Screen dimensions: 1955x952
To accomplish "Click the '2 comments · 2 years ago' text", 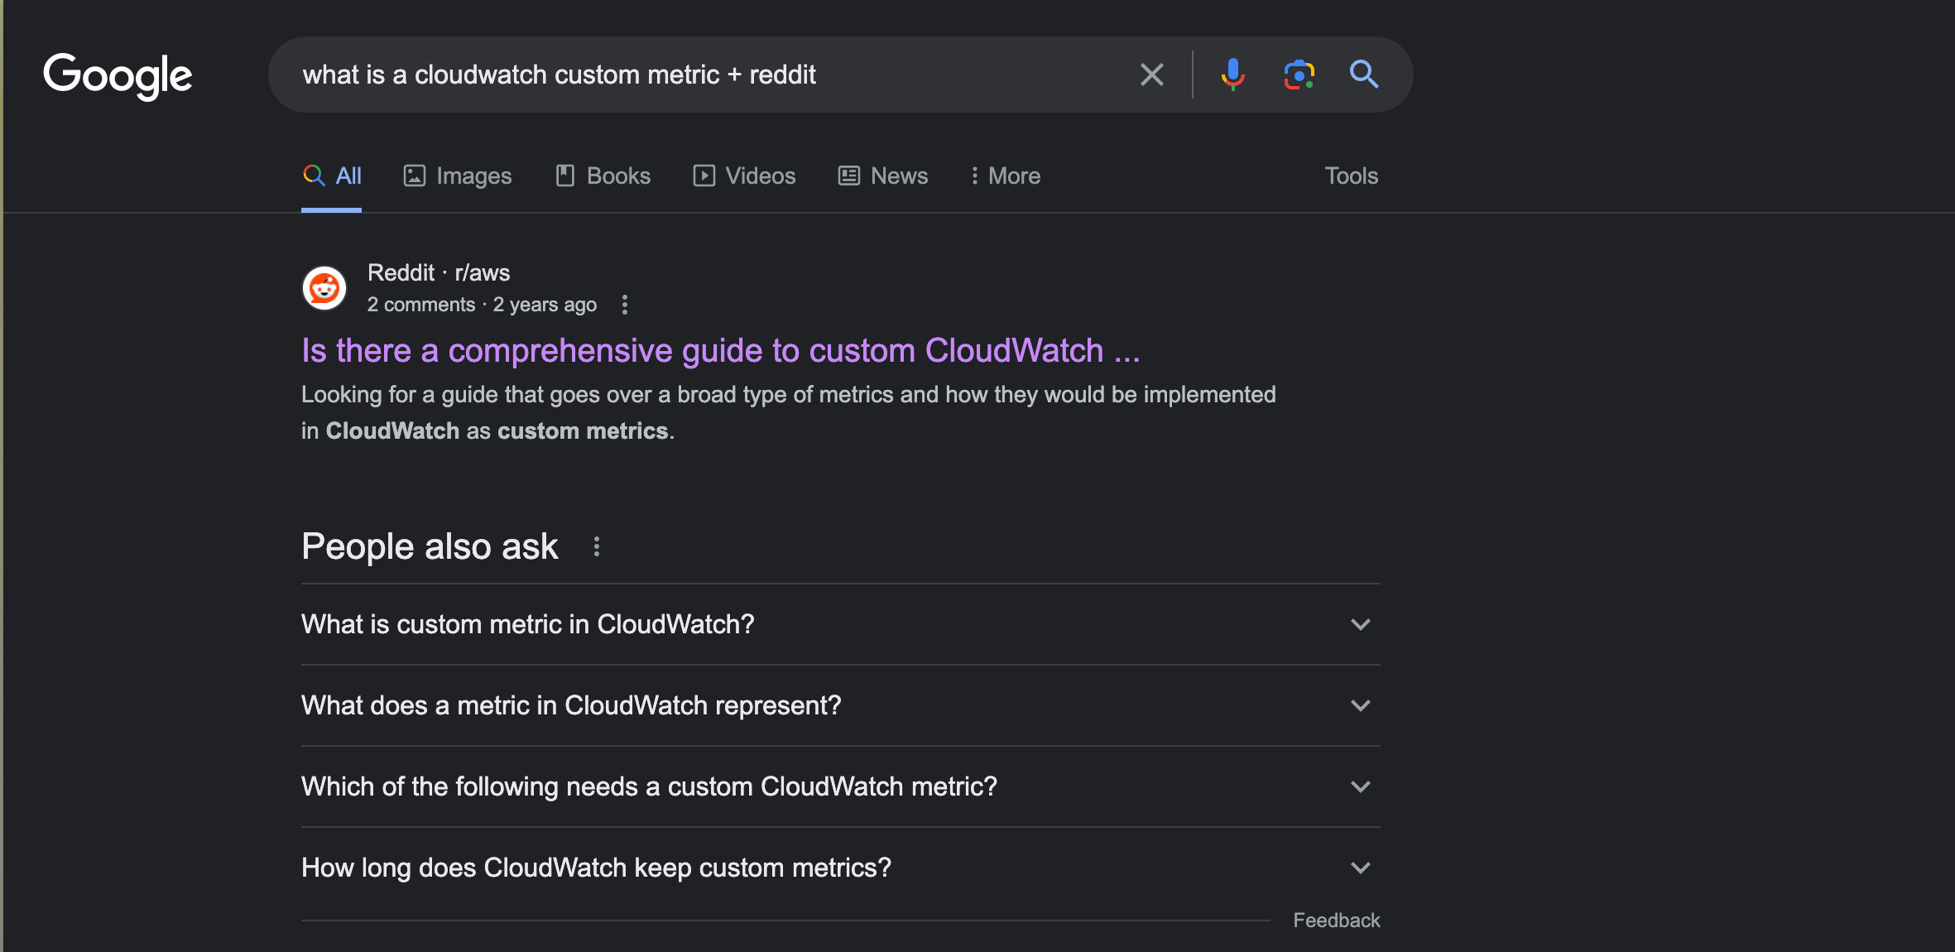I will tap(482, 305).
